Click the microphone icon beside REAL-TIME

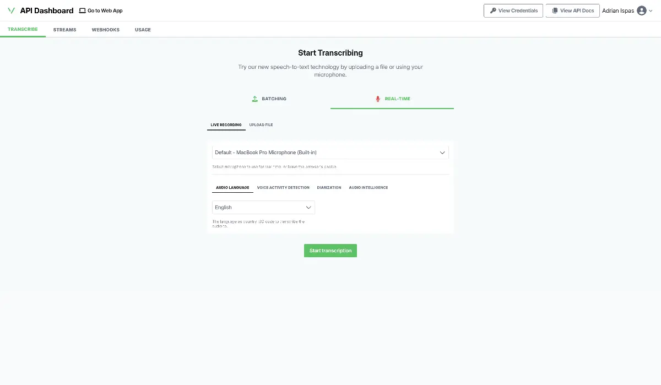377,99
